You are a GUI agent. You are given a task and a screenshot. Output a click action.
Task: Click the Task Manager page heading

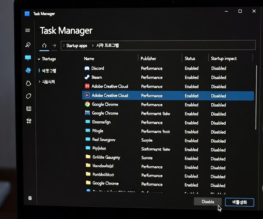(66, 31)
